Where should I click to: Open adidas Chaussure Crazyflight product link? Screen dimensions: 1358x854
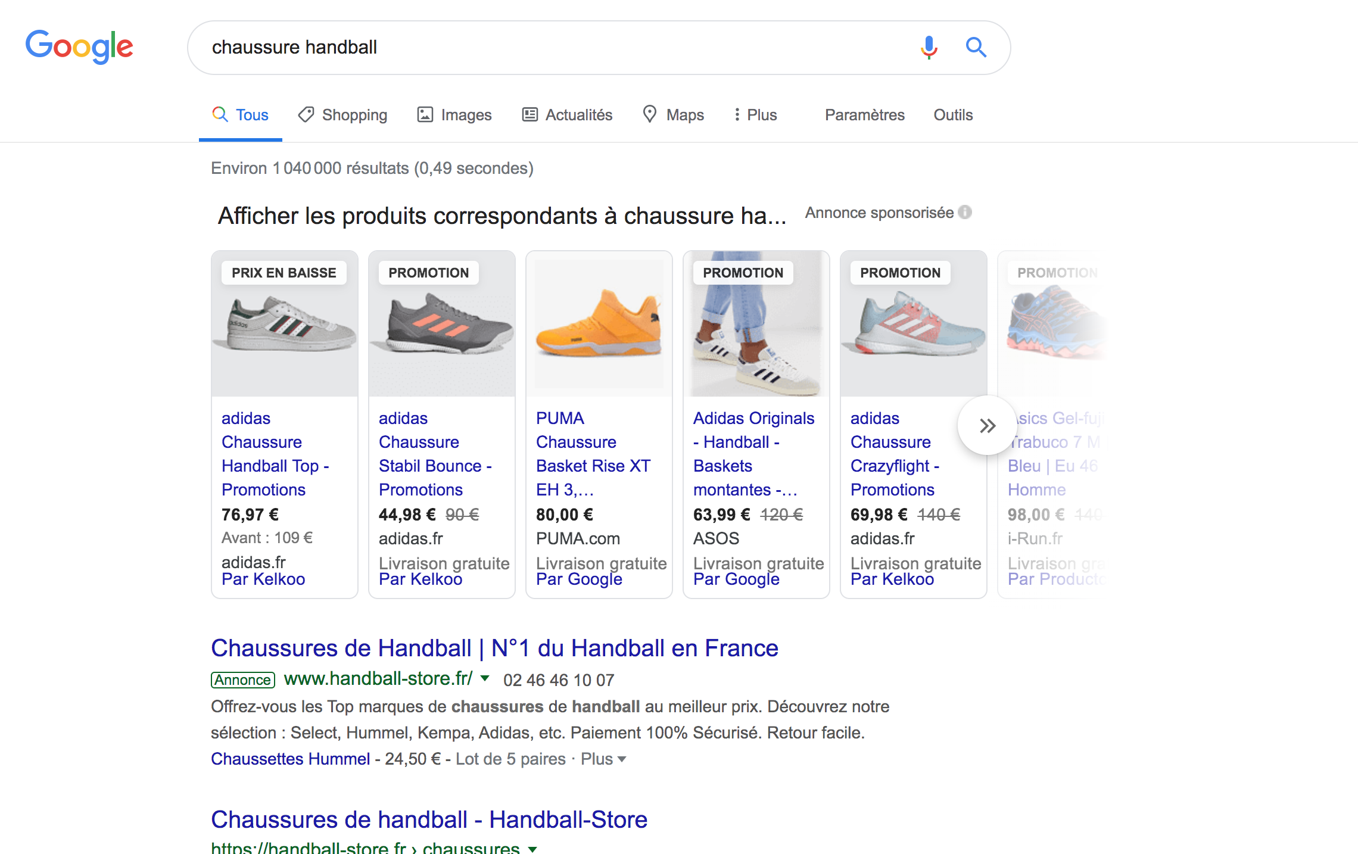click(x=895, y=454)
